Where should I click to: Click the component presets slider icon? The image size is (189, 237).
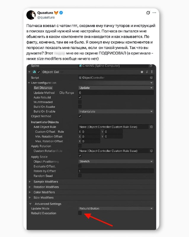147,72
